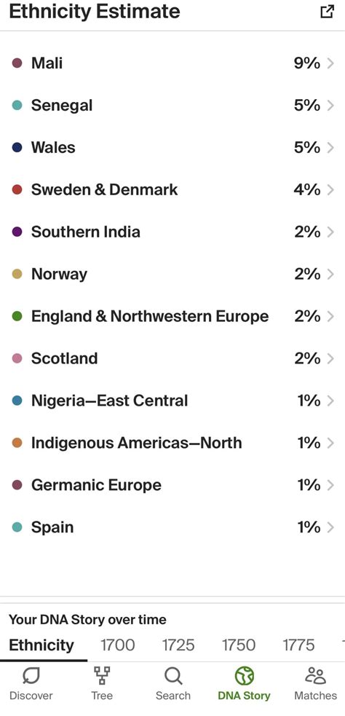Tap the Discover leaf icon

[31, 675]
